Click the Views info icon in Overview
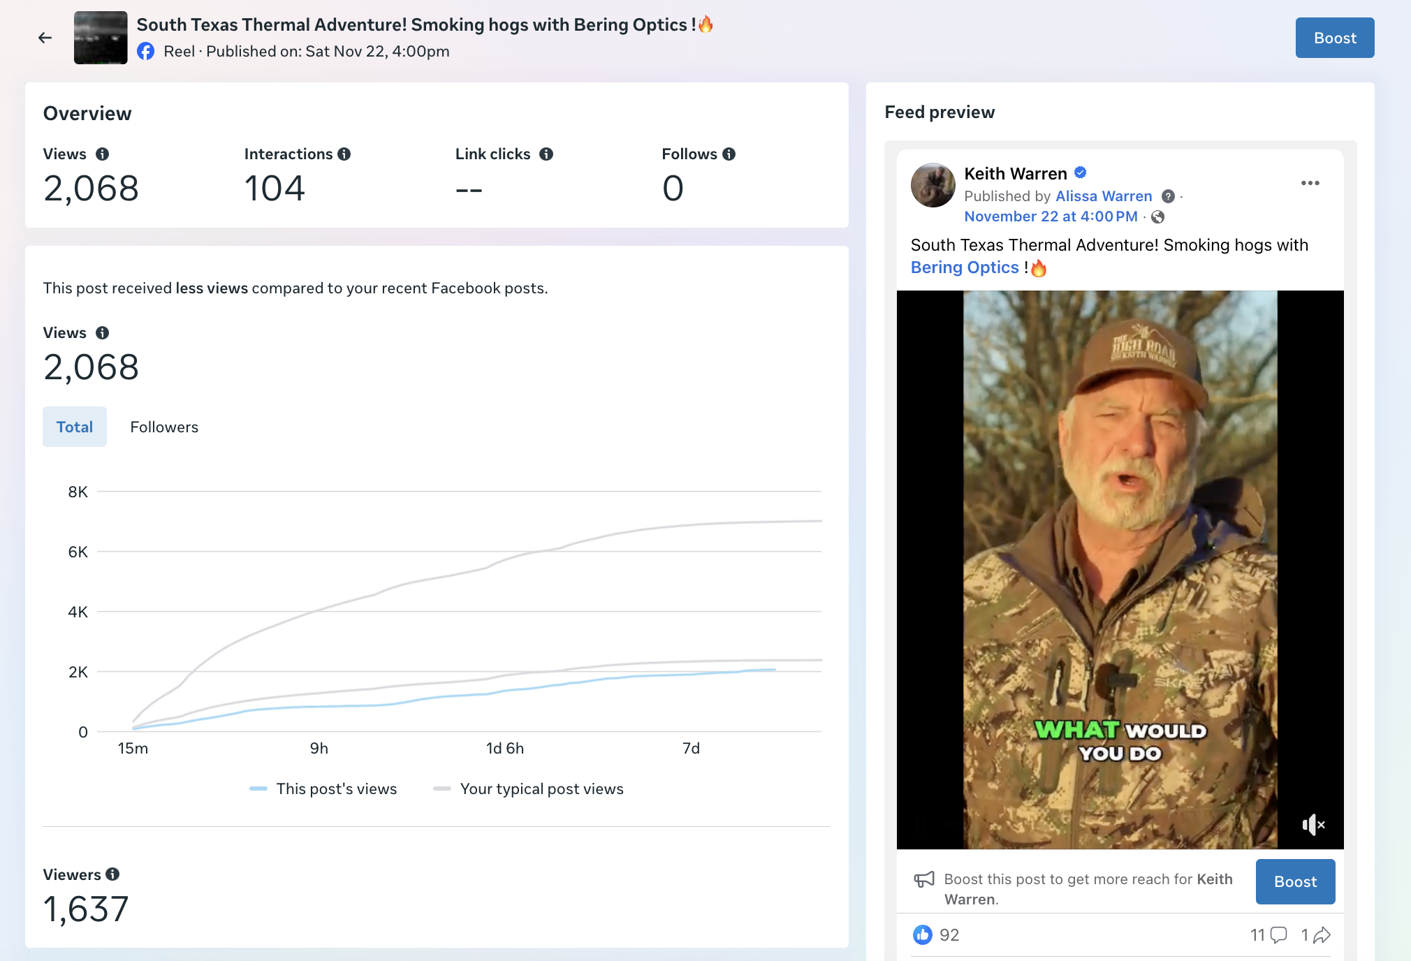The image size is (1411, 961). tap(102, 154)
